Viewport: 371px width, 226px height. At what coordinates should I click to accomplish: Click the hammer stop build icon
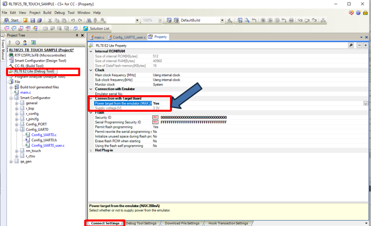click(x=230, y=21)
